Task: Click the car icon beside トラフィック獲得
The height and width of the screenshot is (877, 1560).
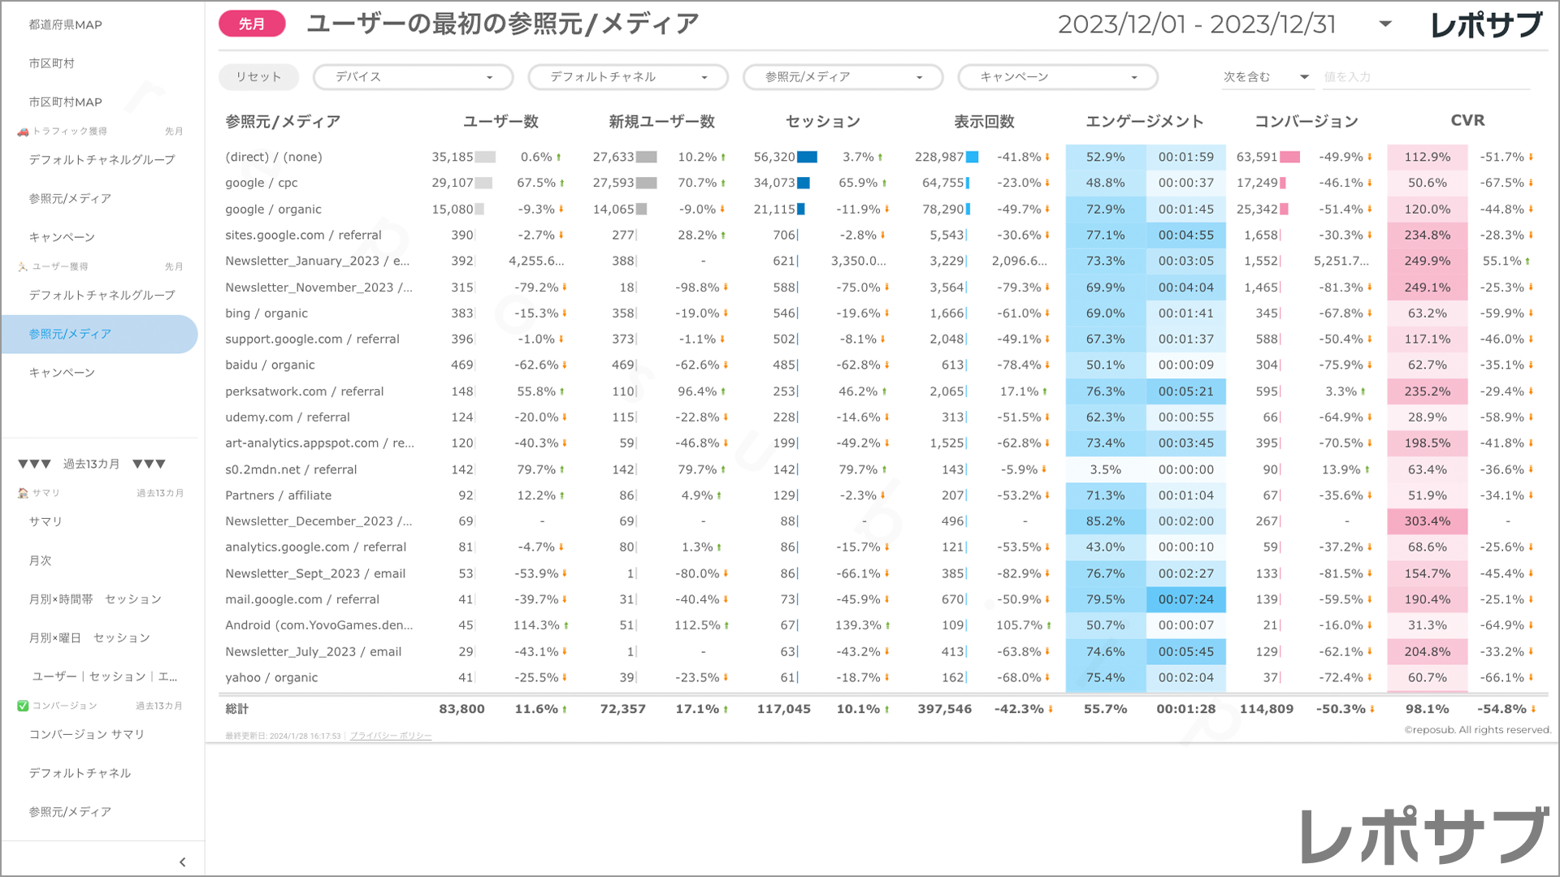Action: click(x=22, y=132)
